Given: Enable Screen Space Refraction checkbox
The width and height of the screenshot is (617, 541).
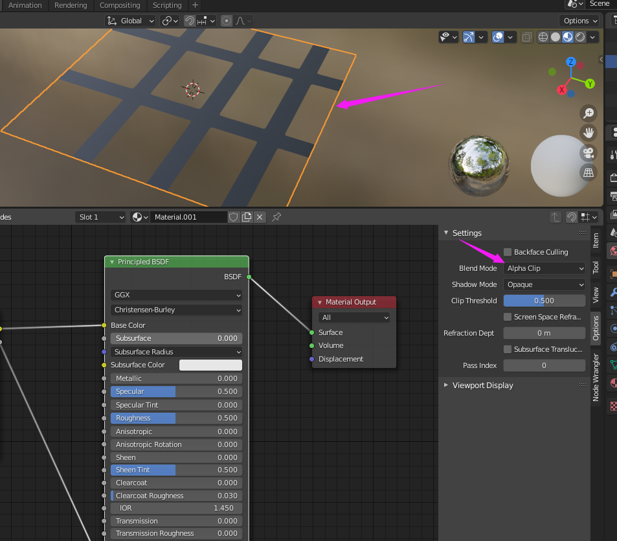Looking at the screenshot, I should point(508,317).
